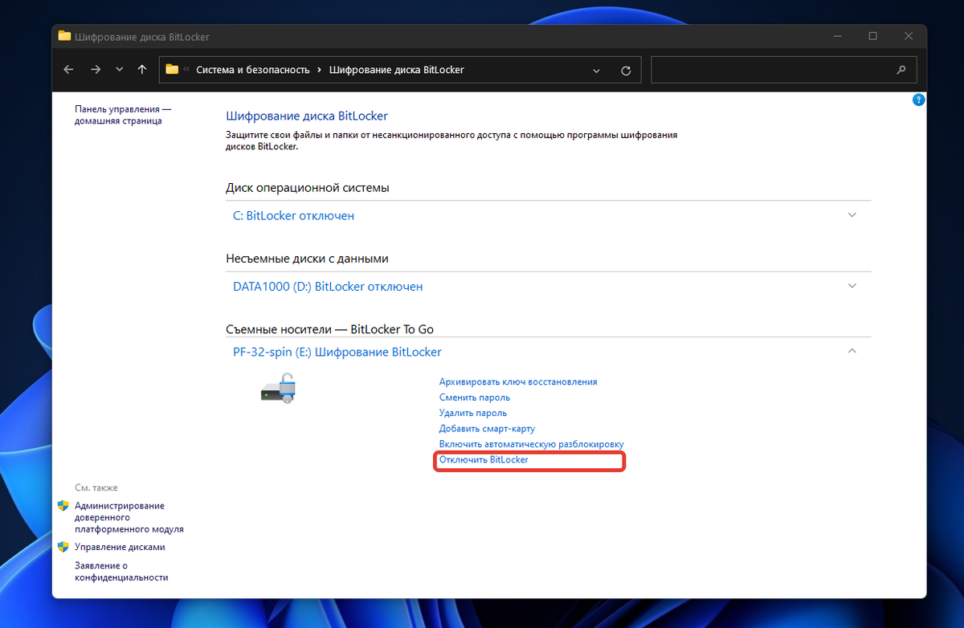Click shield icon beside 'Управление дисками'
Screen dimensions: 964x628
[63, 547]
